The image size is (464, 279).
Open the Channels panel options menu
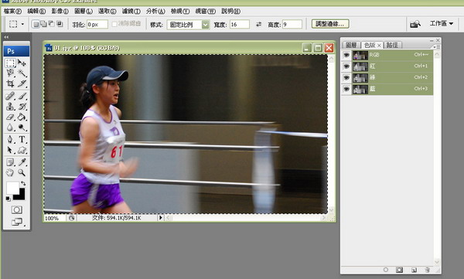(x=436, y=46)
